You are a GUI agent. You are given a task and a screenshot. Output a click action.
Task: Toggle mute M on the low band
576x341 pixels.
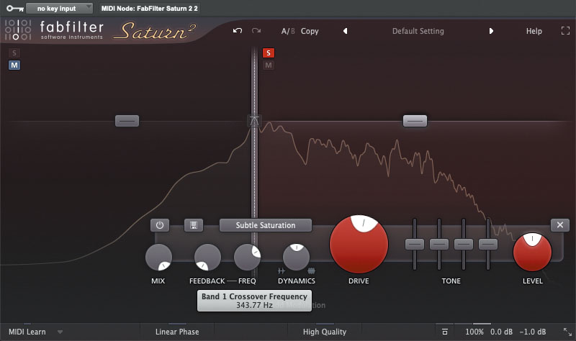point(14,65)
